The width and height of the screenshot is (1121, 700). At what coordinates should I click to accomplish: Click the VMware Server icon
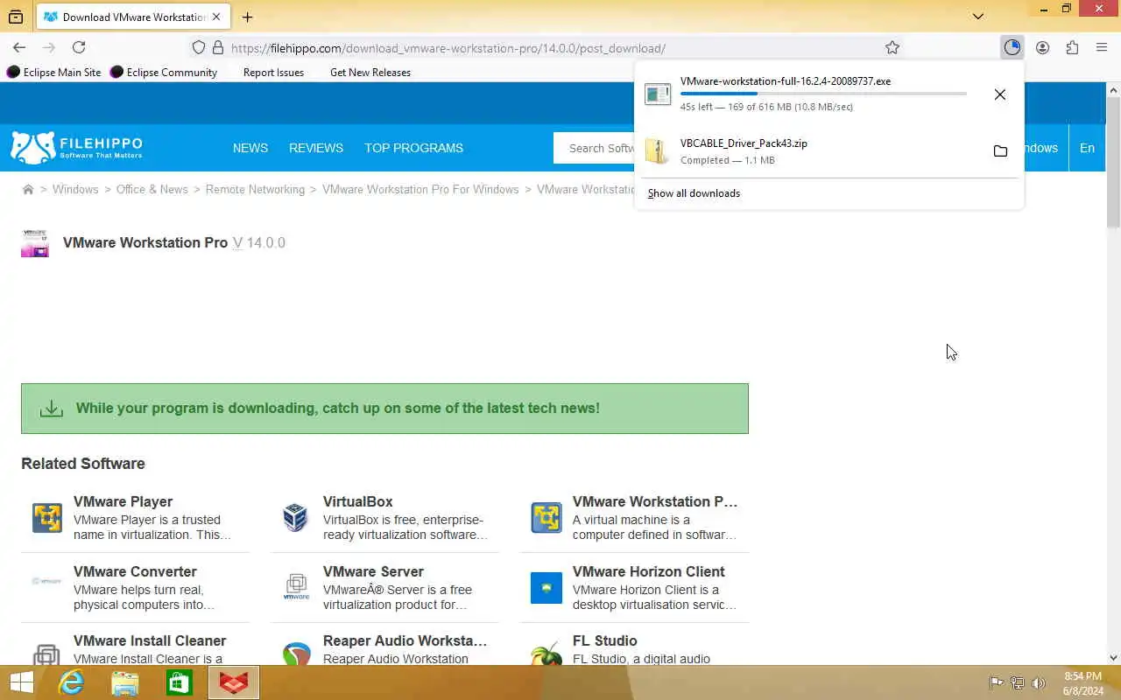[296, 586]
